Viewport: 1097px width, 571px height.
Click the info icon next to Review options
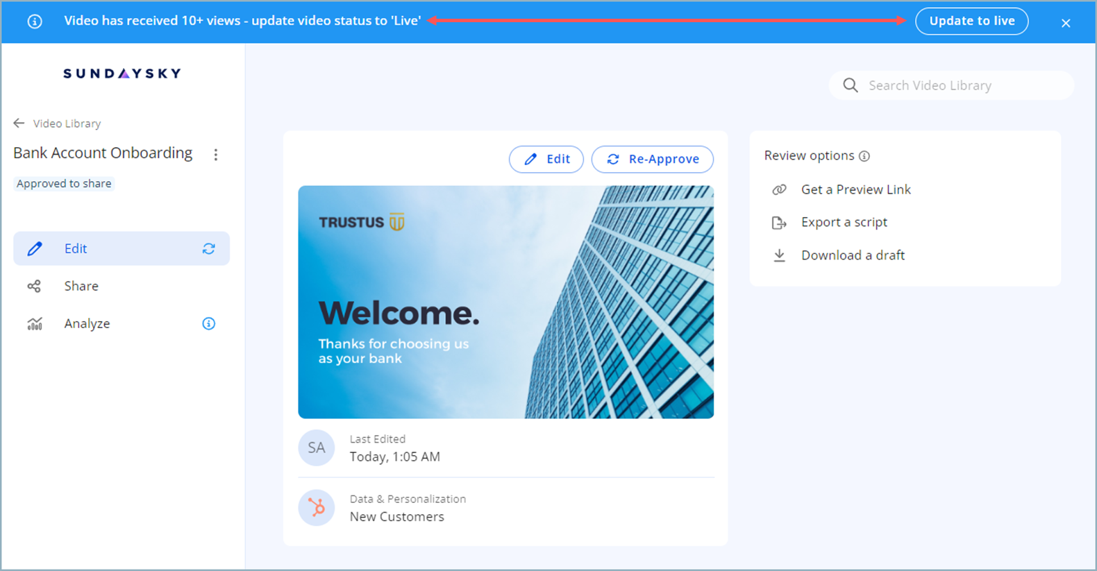tap(864, 156)
